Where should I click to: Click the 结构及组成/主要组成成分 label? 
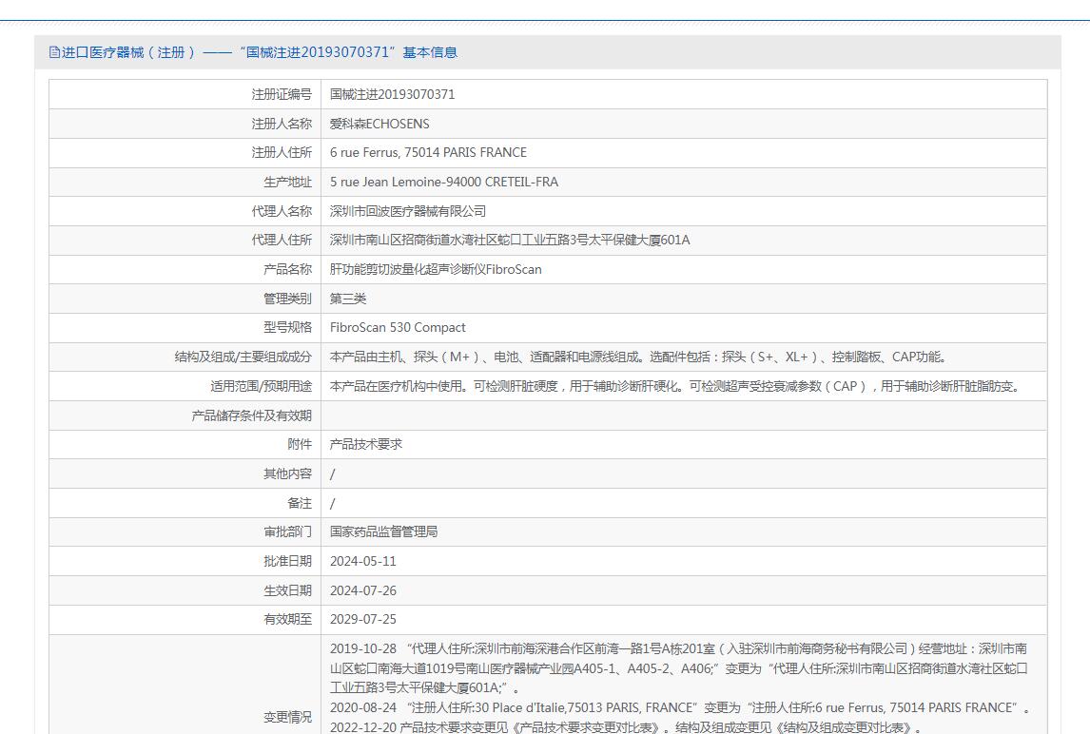(x=243, y=357)
